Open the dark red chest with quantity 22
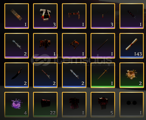Screen dimensions: 146x120 click(x=45, y=105)
